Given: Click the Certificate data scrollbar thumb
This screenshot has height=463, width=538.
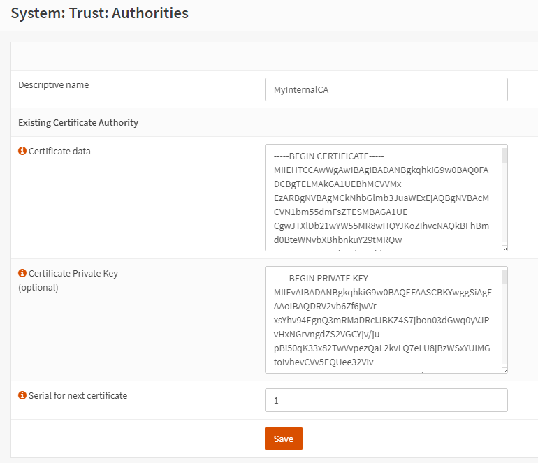Looking at the screenshot, I should click(504, 155).
